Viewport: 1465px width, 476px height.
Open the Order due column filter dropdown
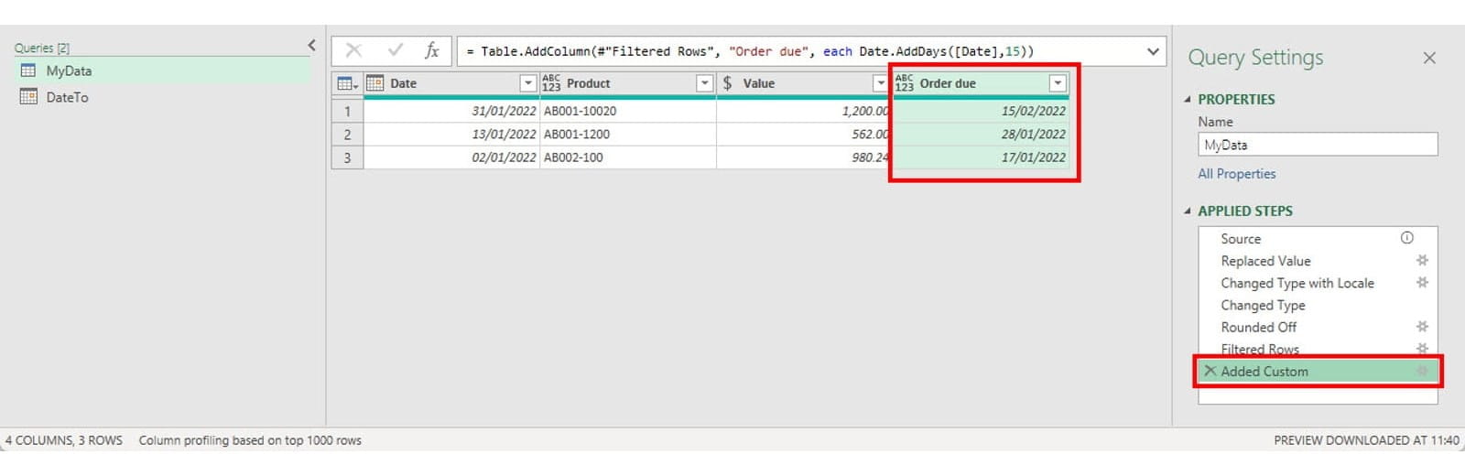pyautogui.click(x=1058, y=83)
